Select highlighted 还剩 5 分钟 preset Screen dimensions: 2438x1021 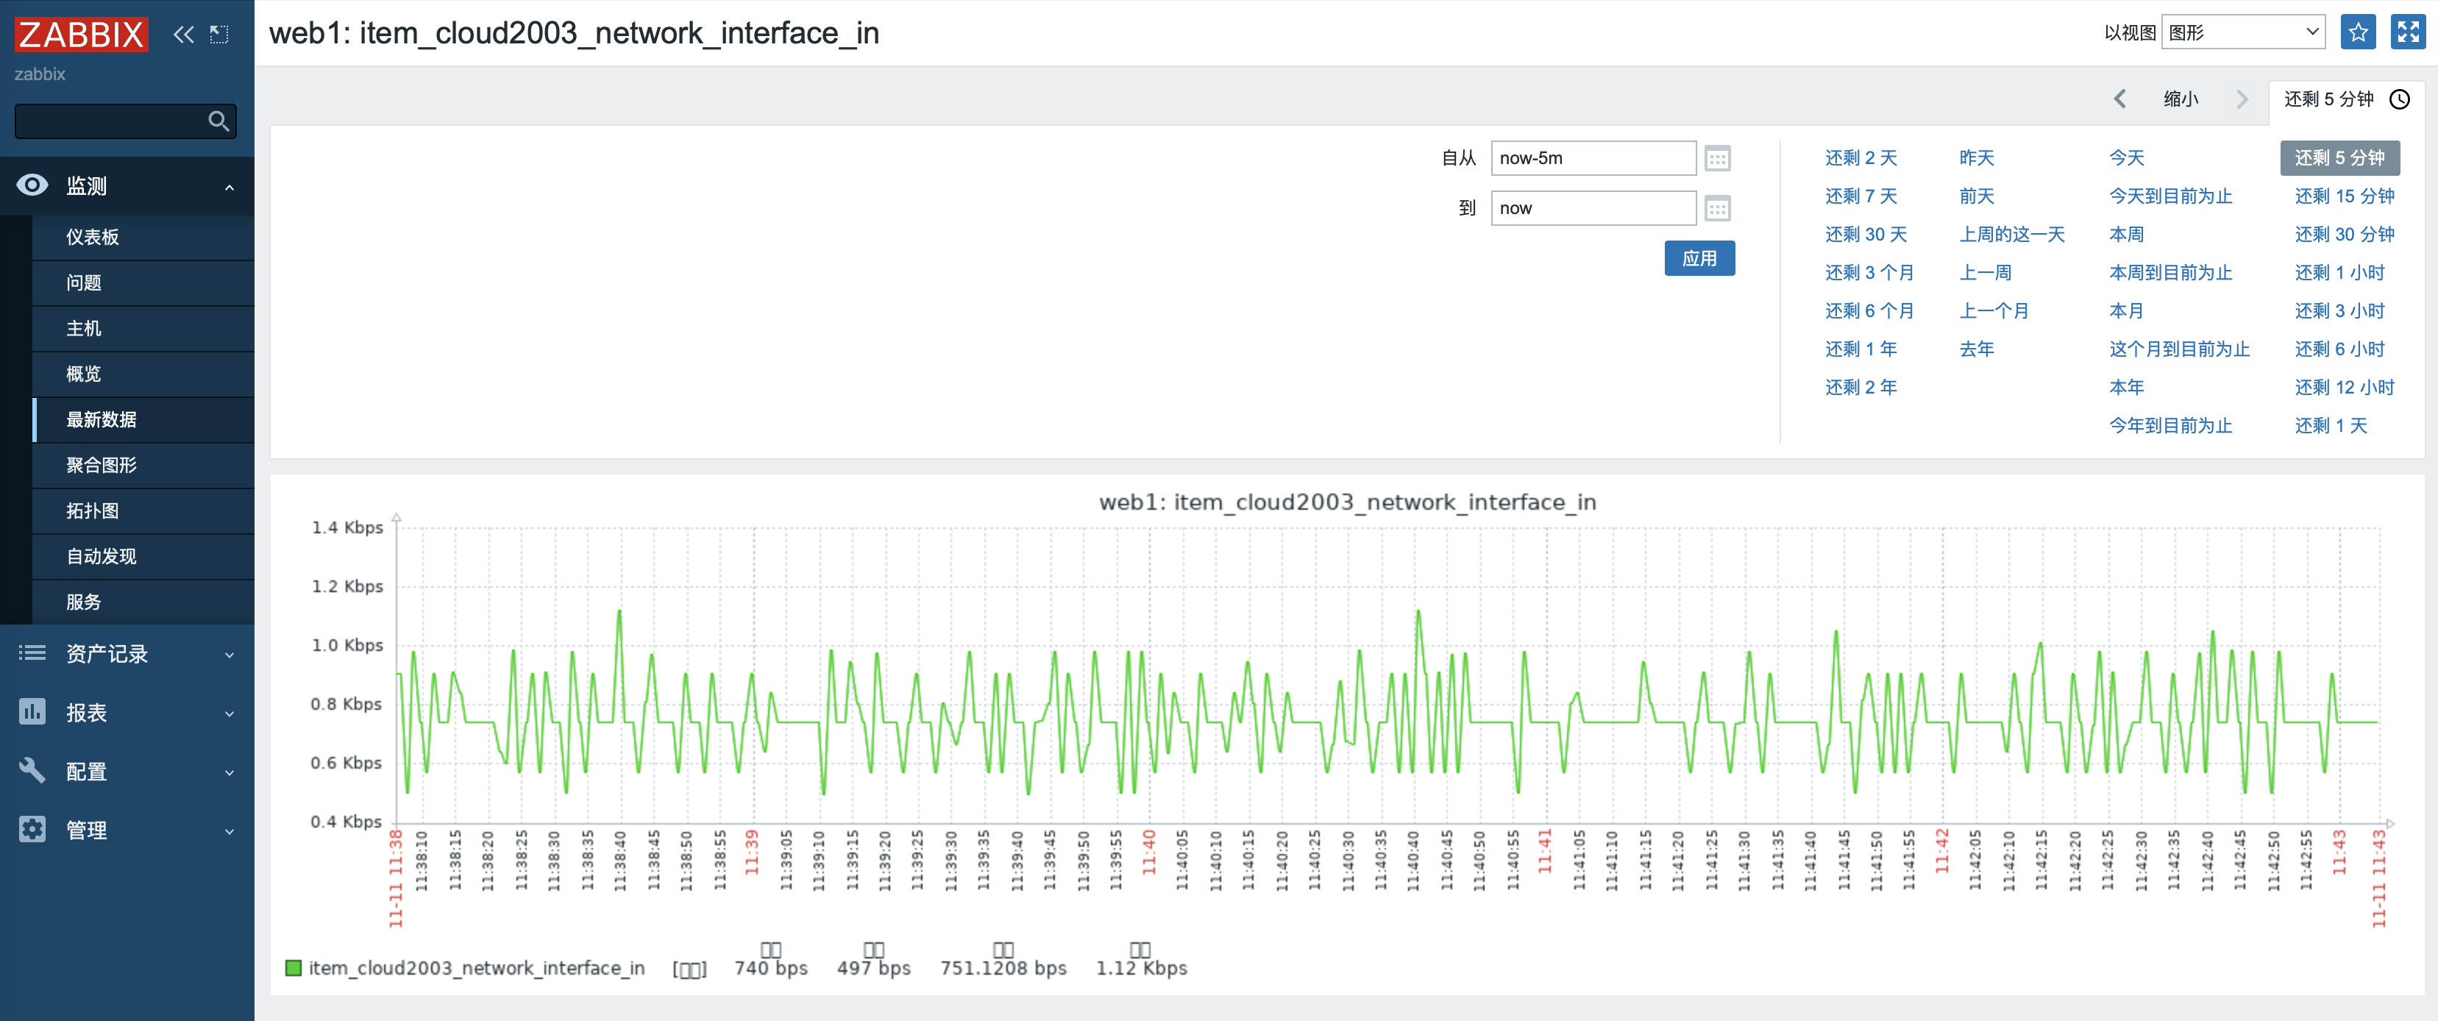click(x=2339, y=158)
